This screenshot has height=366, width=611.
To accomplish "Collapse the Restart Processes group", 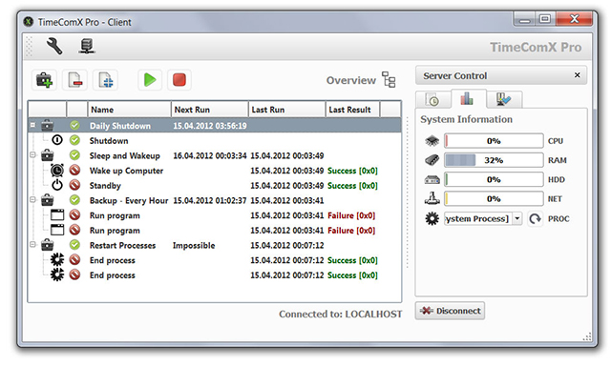I will [33, 245].
